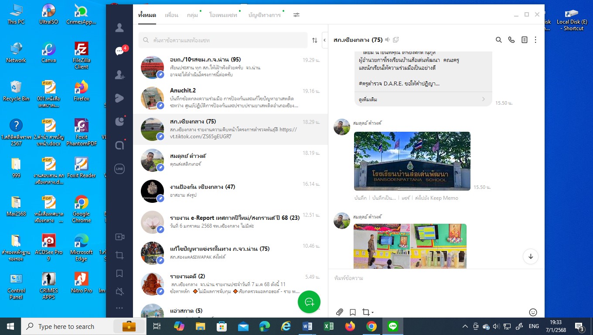Open the emoji sticker picker
The width and height of the screenshot is (593, 335).
click(x=532, y=312)
